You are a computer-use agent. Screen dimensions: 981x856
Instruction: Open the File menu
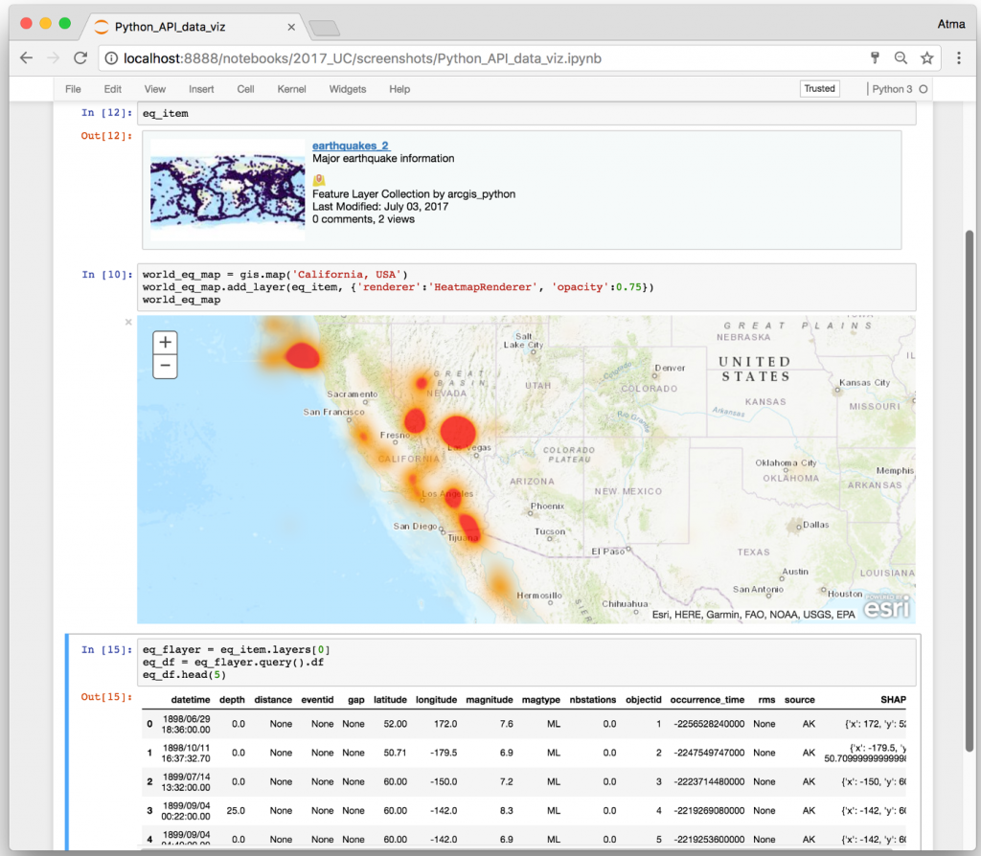73,89
